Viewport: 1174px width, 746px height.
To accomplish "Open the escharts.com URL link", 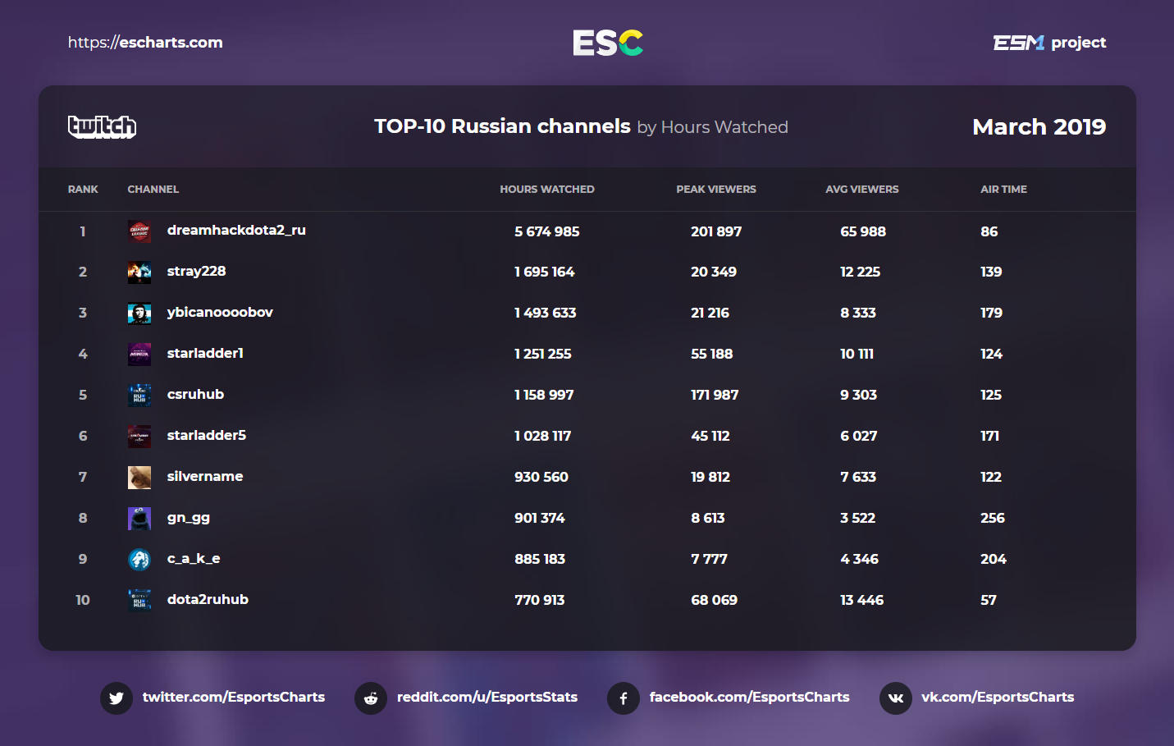I will pos(145,43).
